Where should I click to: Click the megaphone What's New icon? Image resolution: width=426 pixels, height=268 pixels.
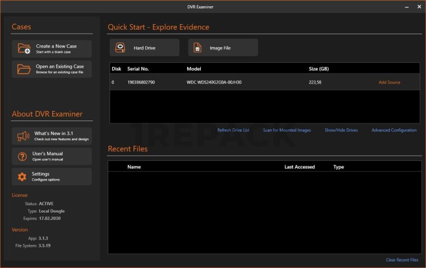pyautogui.click(x=23, y=136)
